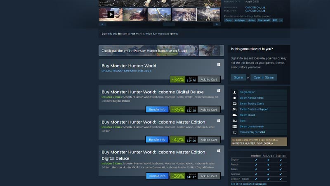Screen dimensions: 330x186
Task: Click the Sign In button
Action: pyautogui.click(x=238, y=77)
